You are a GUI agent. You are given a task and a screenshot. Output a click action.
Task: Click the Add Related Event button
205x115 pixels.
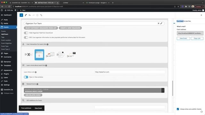tap(33, 95)
